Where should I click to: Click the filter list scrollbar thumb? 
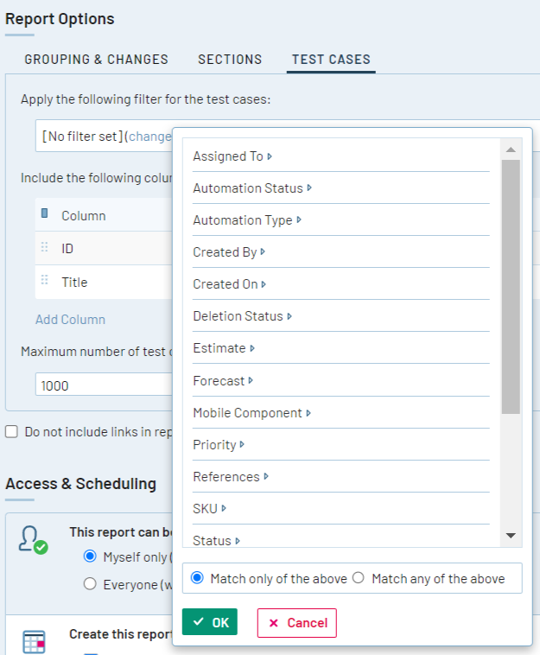click(x=511, y=285)
